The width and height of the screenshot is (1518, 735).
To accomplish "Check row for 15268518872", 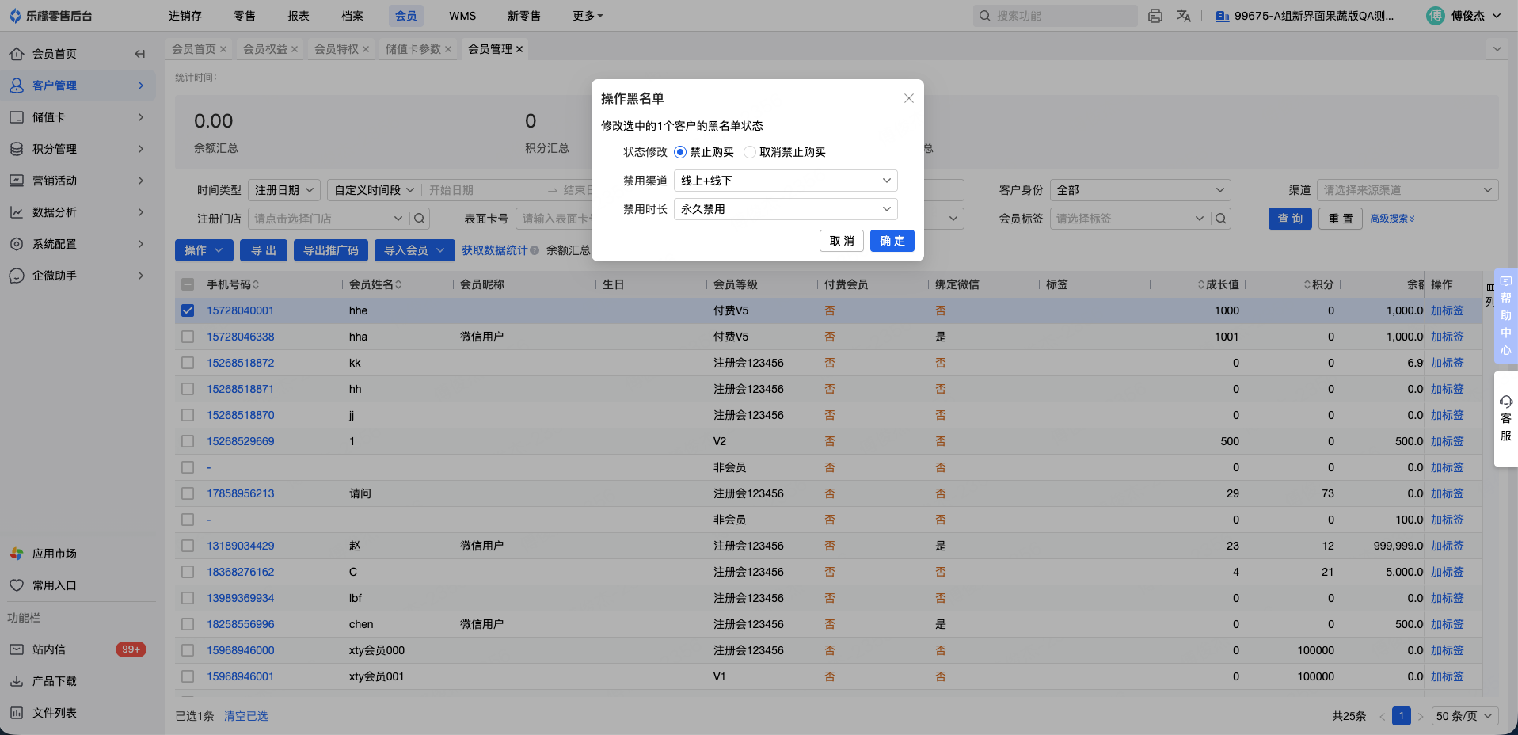I will pyautogui.click(x=188, y=363).
